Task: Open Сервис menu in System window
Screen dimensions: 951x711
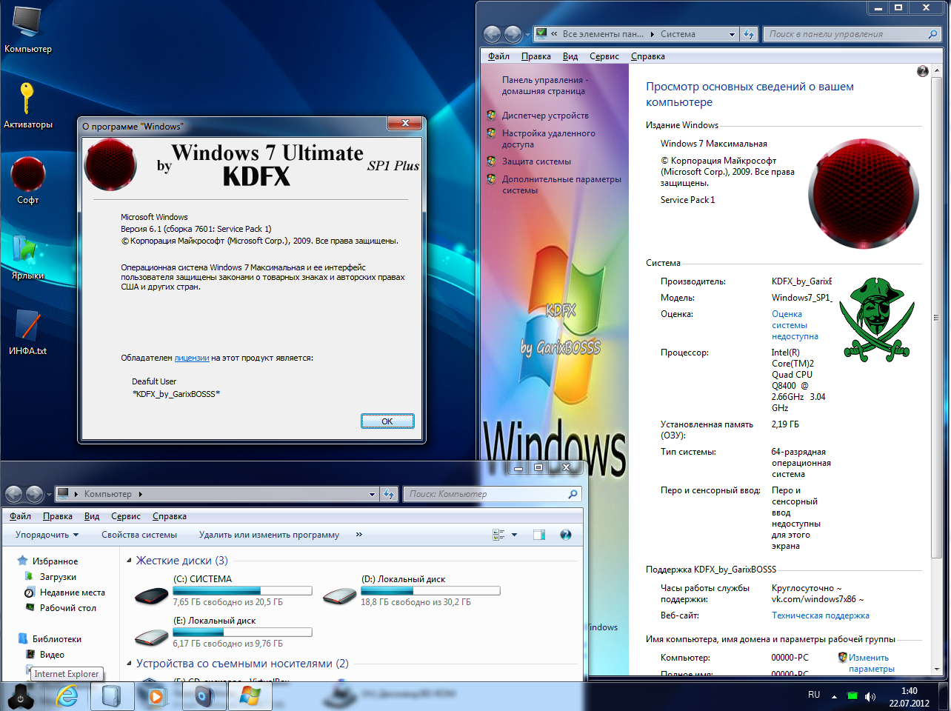Action: (x=604, y=56)
